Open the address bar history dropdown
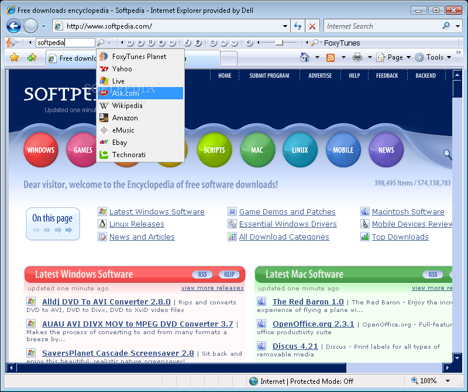 (x=285, y=26)
